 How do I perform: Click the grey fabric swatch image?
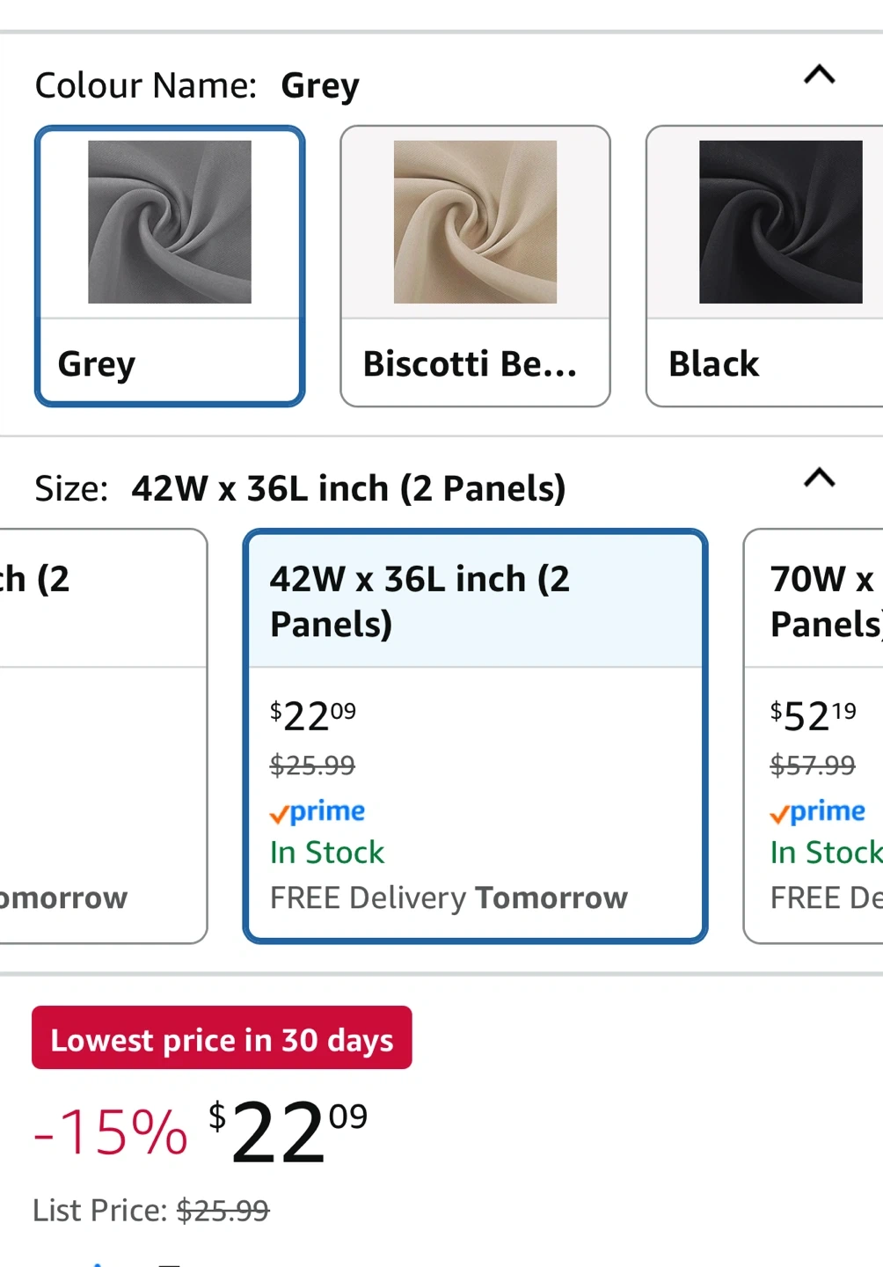[170, 222]
